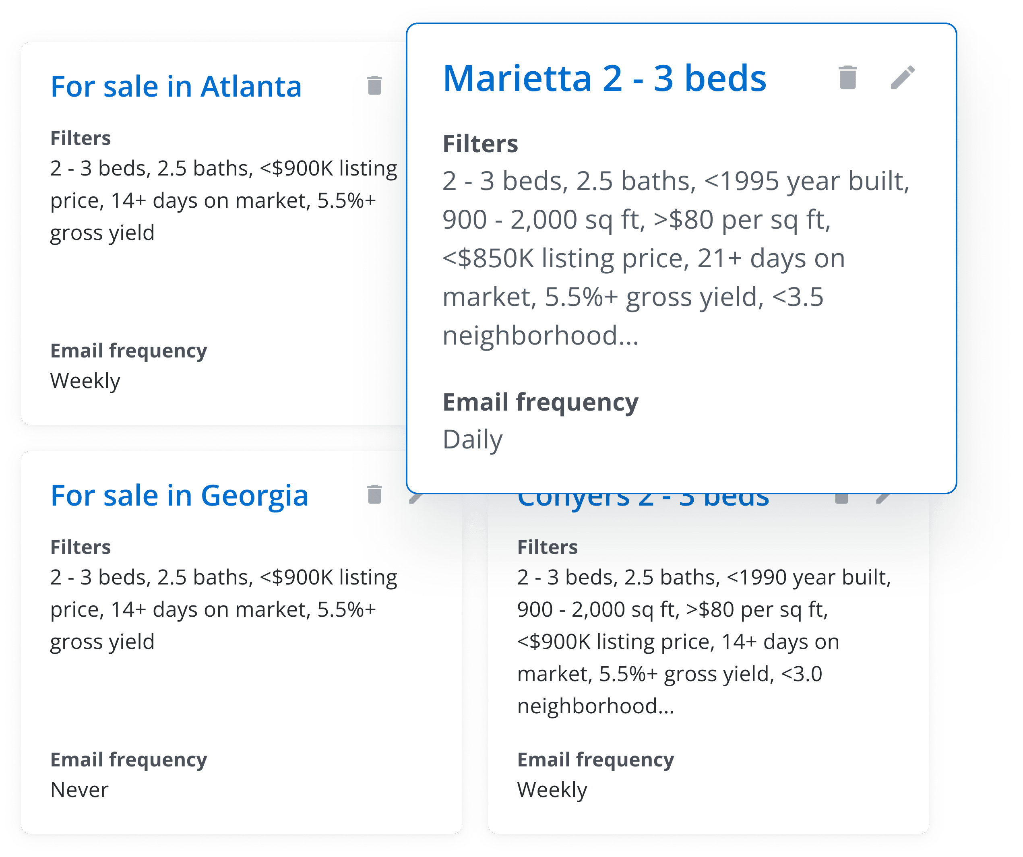Edit the Marietta 2 - 3 beds search

(x=903, y=78)
